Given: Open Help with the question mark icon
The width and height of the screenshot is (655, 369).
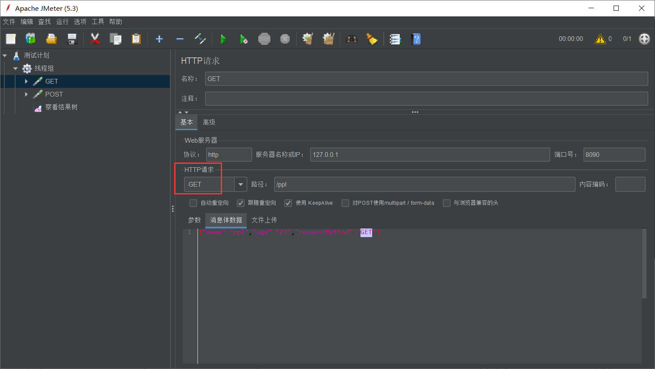Looking at the screenshot, I should pyautogui.click(x=416, y=39).
